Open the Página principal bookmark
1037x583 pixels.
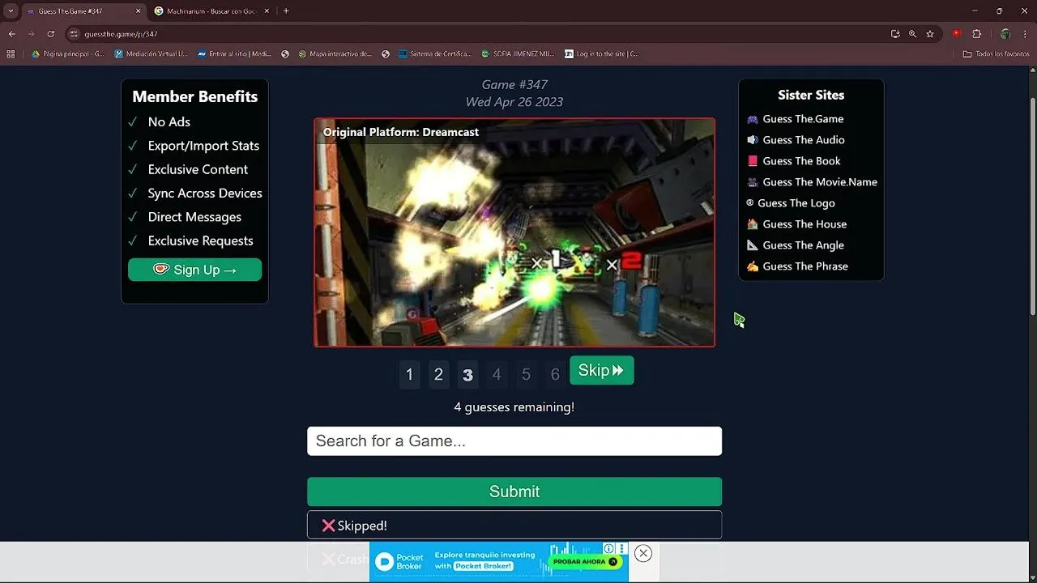(68, 54)
